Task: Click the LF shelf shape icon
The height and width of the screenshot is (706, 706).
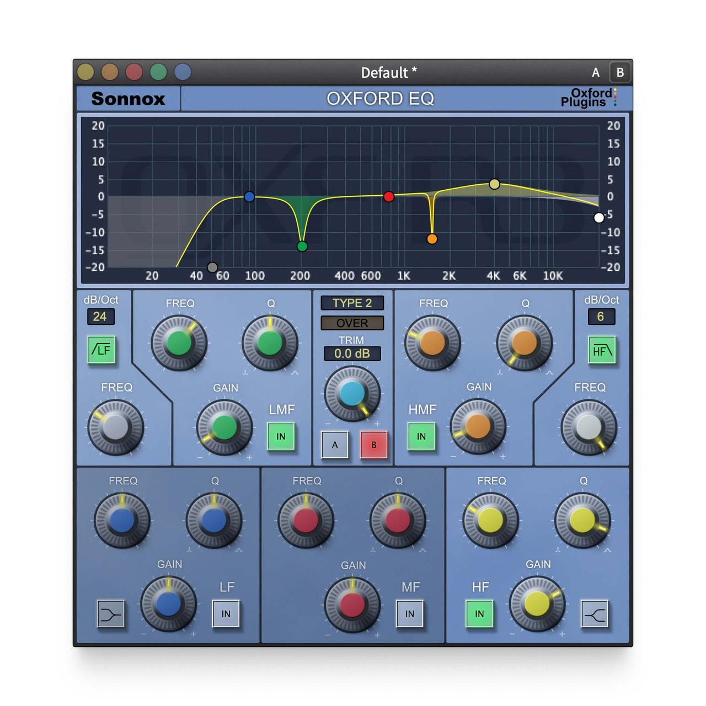Action: click(x=111, y=613)
